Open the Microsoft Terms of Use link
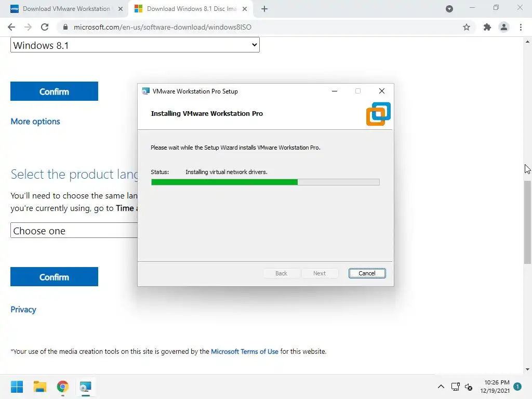The height and width of the screenshot is (399, 532). point(245,352)
